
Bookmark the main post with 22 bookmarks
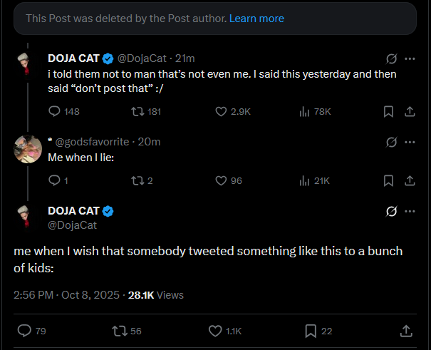(x=310, y=331)
